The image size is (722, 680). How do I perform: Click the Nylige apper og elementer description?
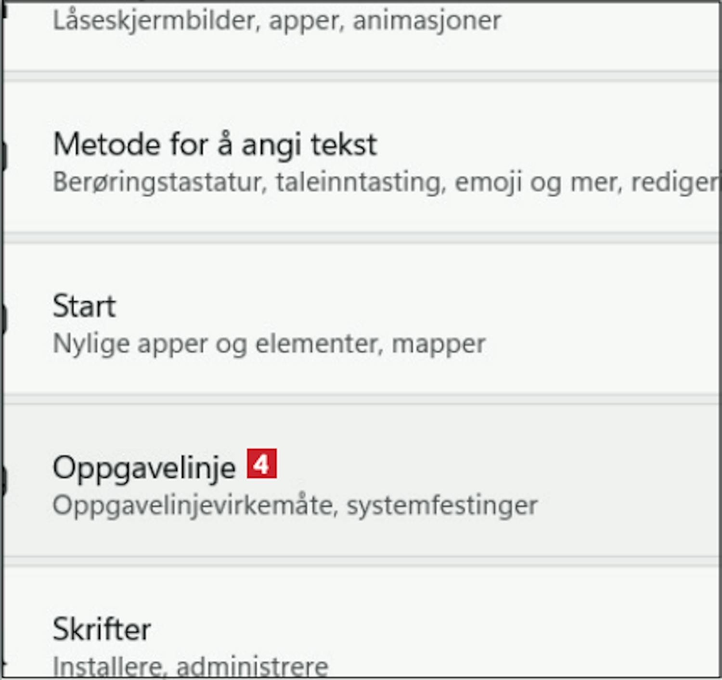click(269, 344)
